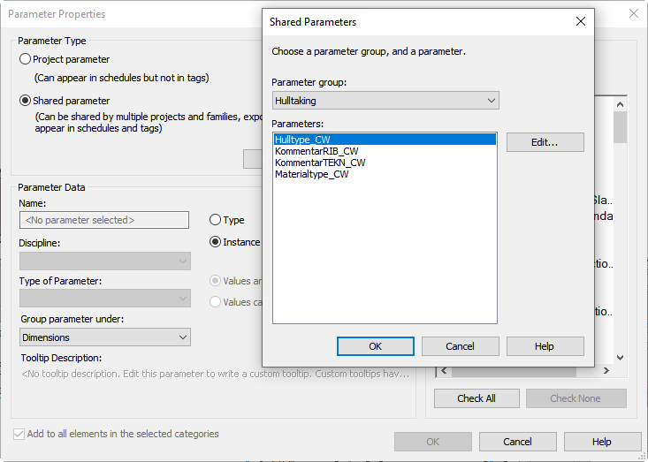This screenshot has height=462, width=648.
Task: Click Help in Shared Parameters dialog
Action: [545, 346]
